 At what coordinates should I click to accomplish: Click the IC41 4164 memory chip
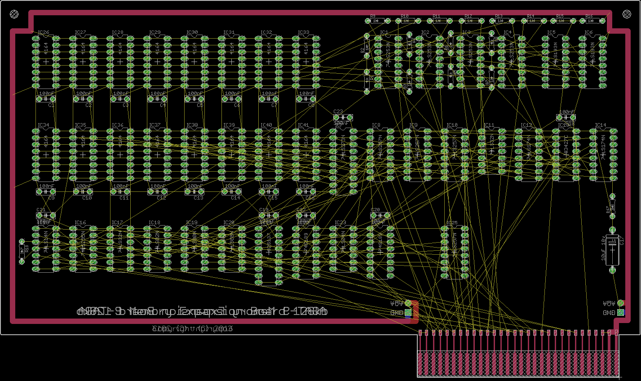(x=306, y=155)
